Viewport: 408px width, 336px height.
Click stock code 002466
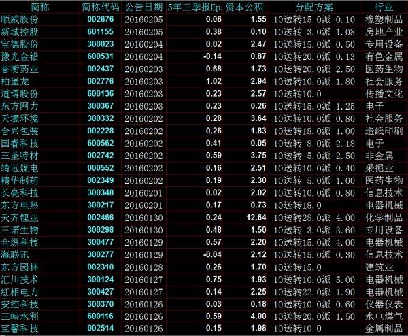coord(101,218)
